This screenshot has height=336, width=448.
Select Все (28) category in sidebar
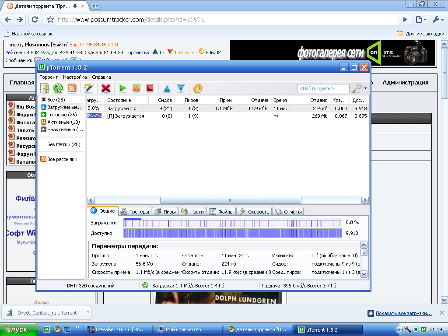coord(56,100)
